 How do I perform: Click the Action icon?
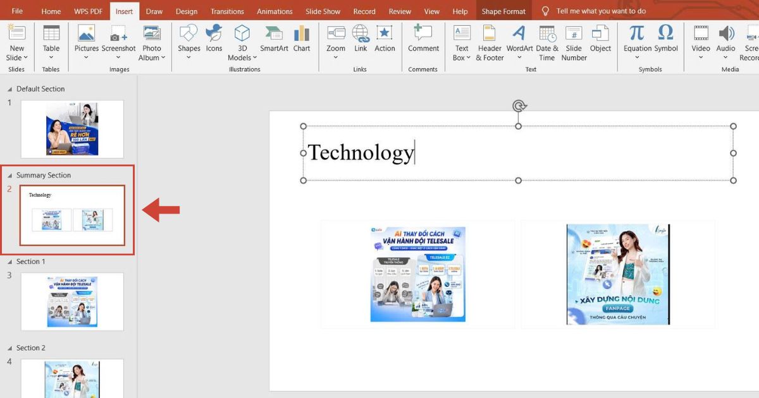point(384,33)
